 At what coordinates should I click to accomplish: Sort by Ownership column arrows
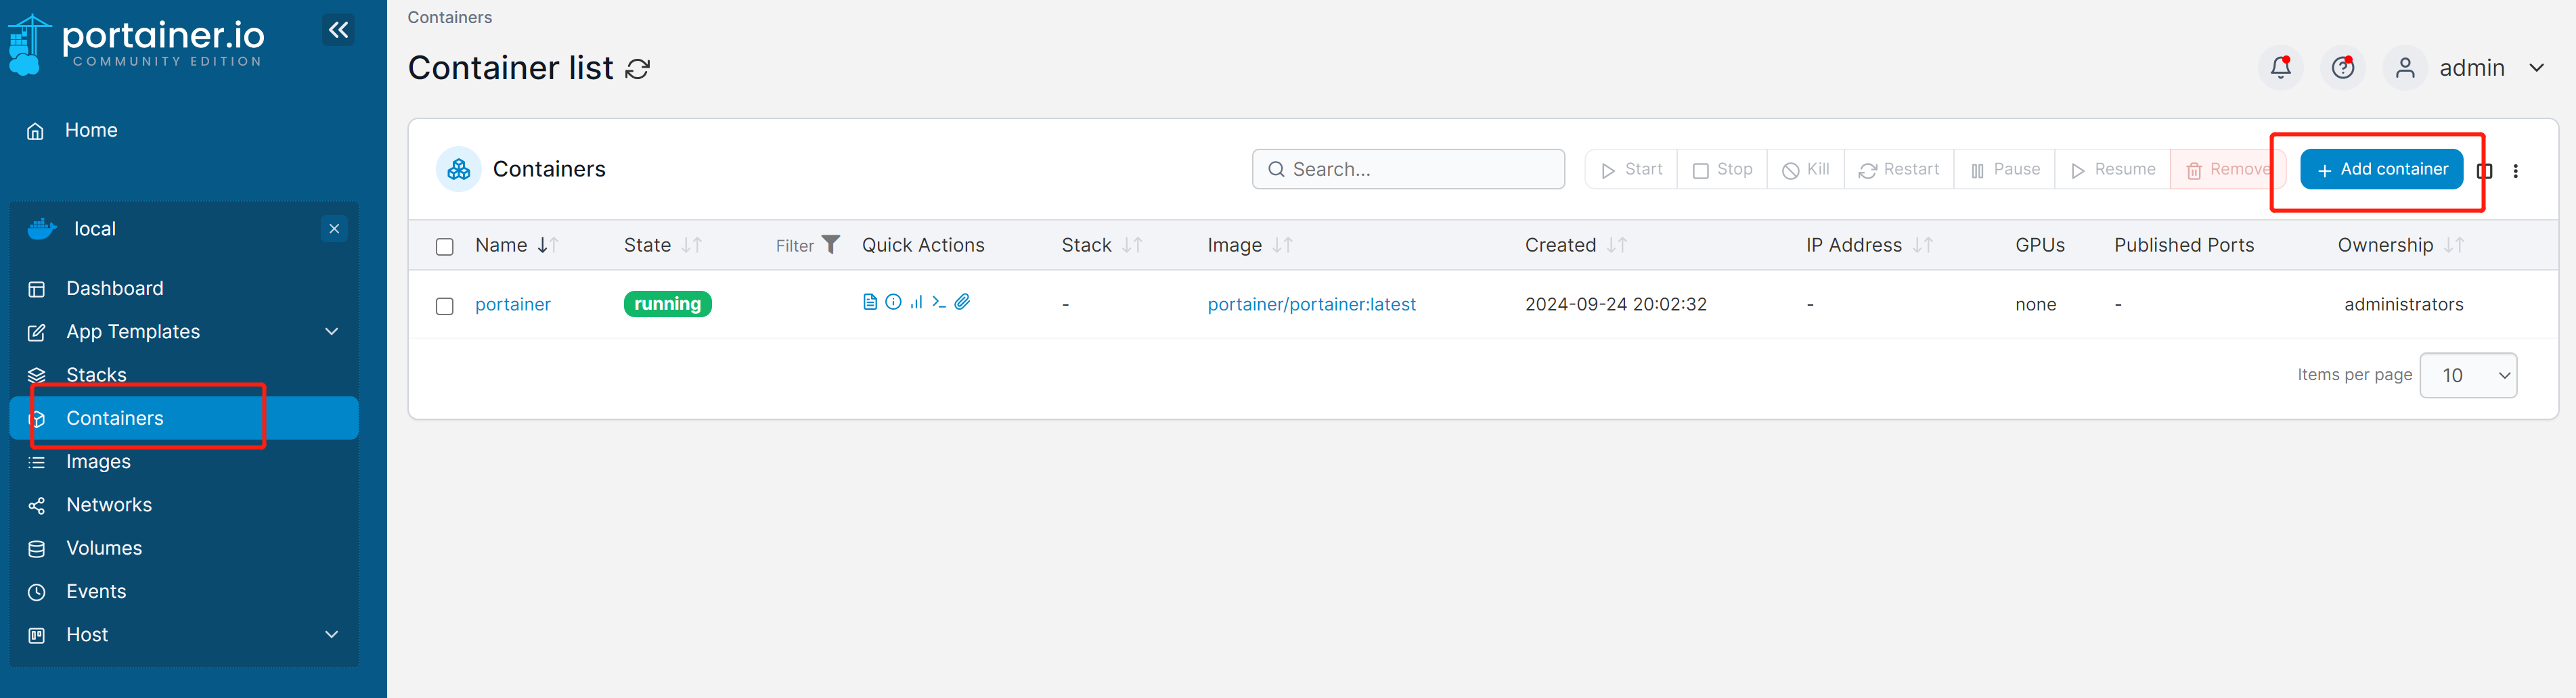2454,245
